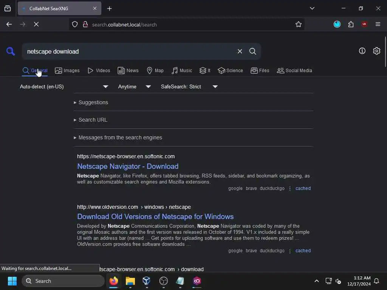Screen dimensions: 387x290
Task: Open the uBlock Origin extension
Action: click(364, 24)
